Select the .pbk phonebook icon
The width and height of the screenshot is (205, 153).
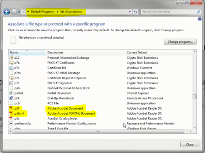(x=11, y=98)
